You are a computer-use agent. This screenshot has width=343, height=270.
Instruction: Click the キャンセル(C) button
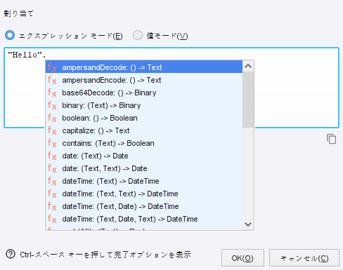tap(304, 258)
